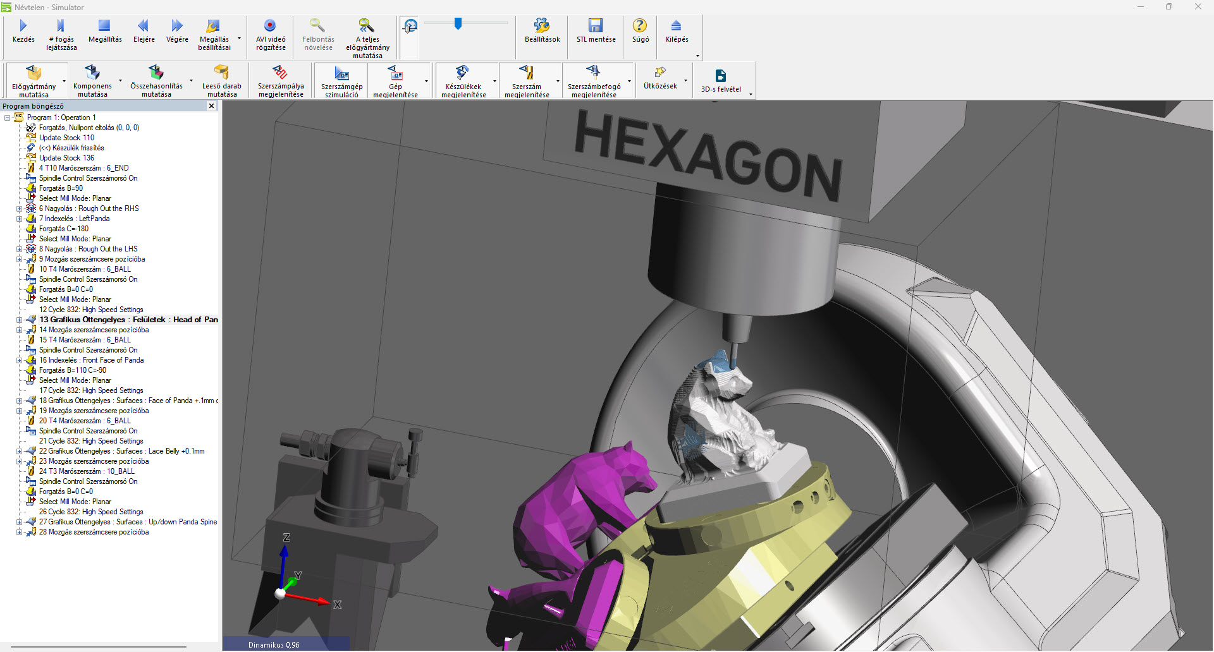Click the Program böngésző horizontal scrollbar
This screenshot has height=652, width=1214.
click(99, 646)
